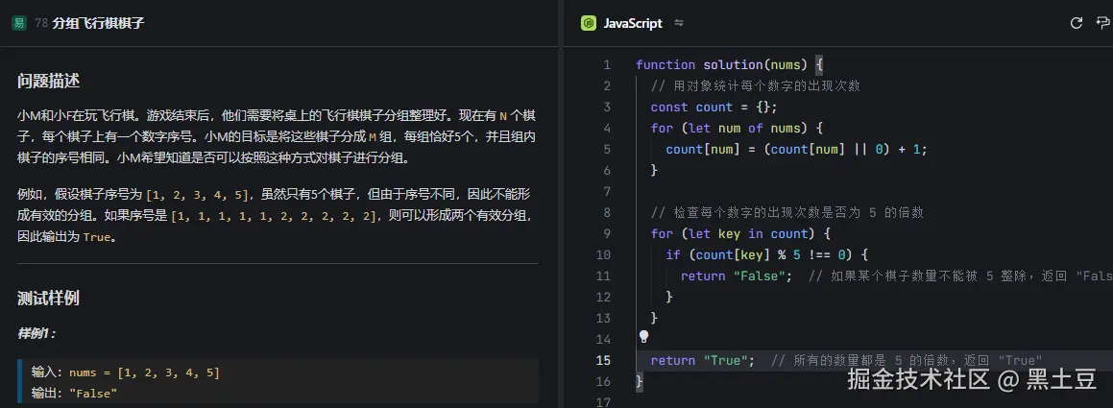Click the empty line 17 in the editor
The width and height of the screenshot is (1113, 408).
click(873, 402)
